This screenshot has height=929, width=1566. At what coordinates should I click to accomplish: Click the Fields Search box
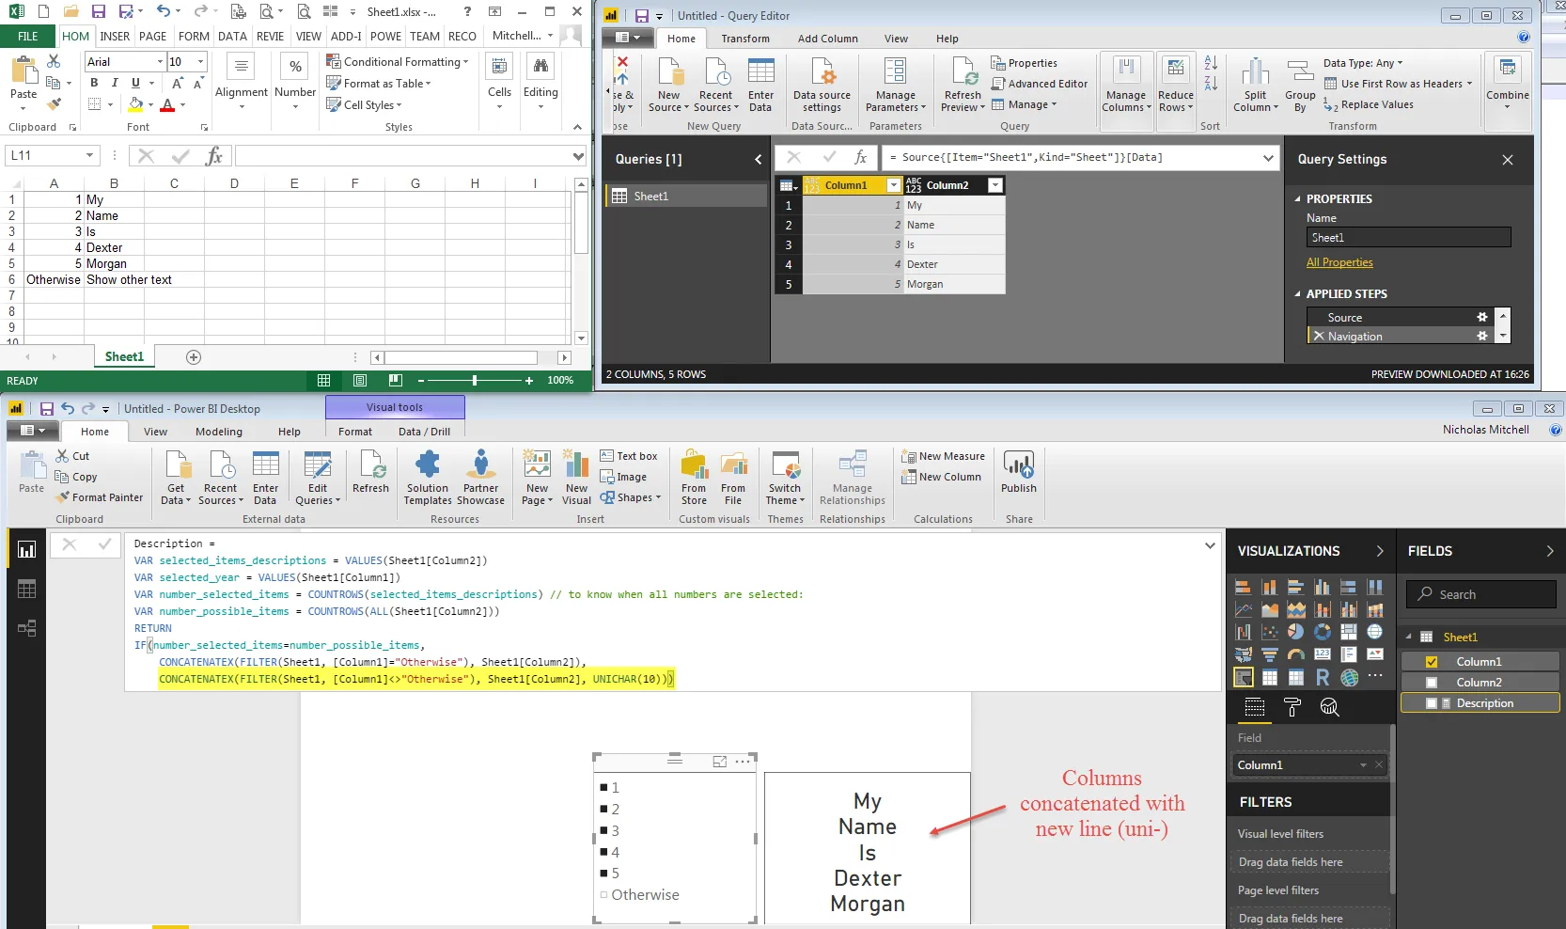(x=1481, y=594)
